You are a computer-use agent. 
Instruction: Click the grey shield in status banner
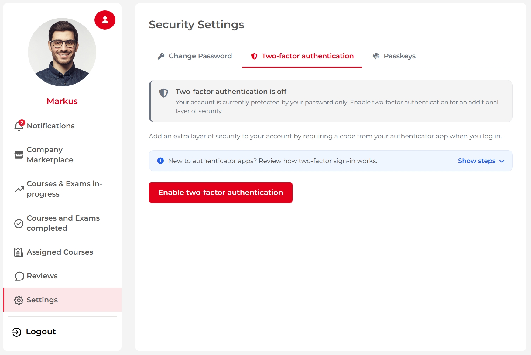coord(164,93)
